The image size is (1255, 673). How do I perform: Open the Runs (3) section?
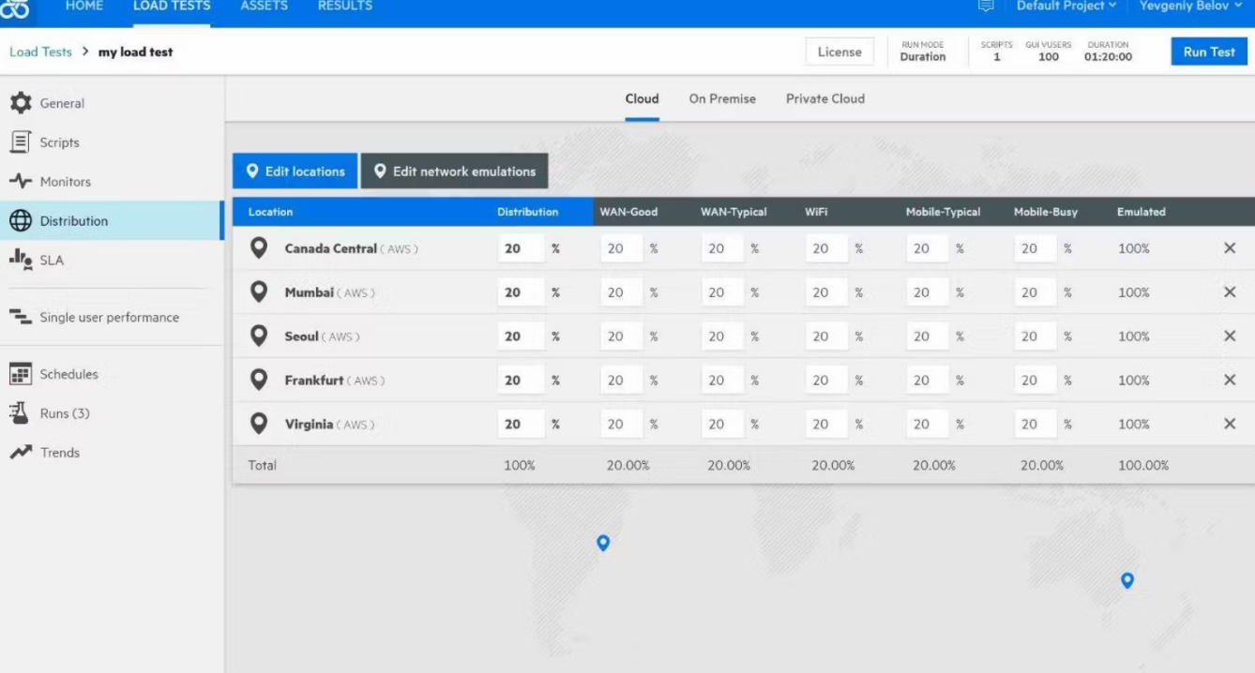(65, 413)
